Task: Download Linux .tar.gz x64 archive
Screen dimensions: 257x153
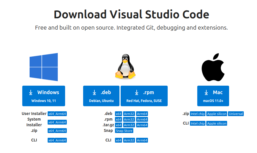Action: (x=118, y=125)
